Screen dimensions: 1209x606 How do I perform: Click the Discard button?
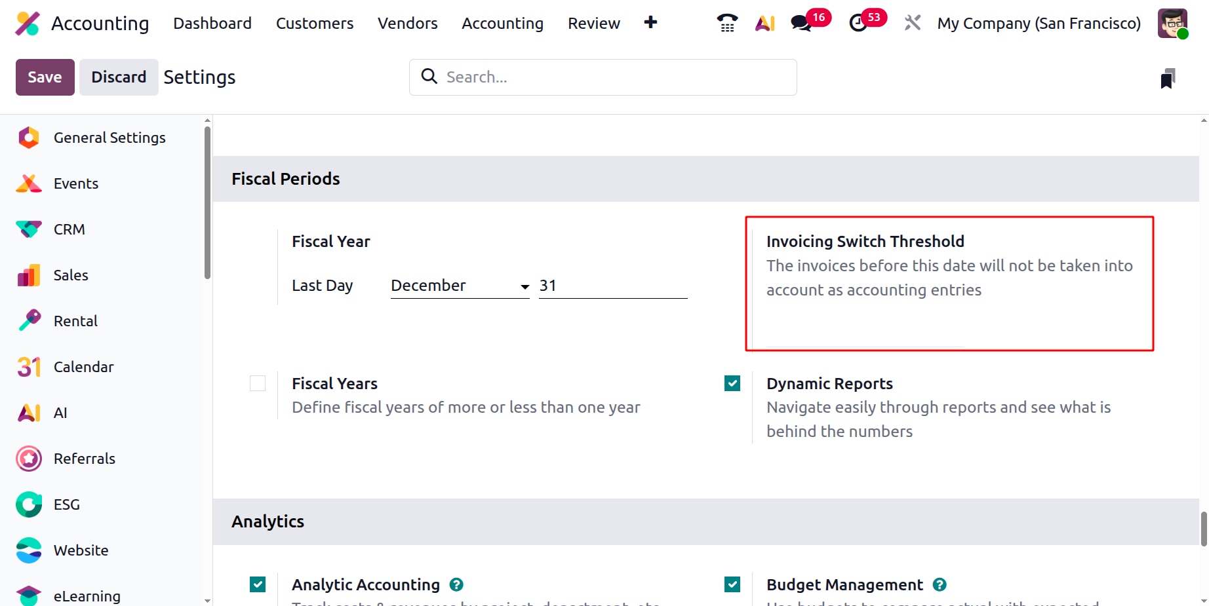coord(119,77)
